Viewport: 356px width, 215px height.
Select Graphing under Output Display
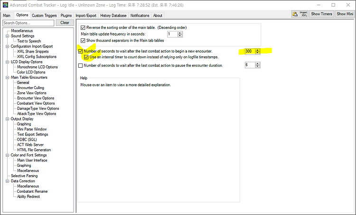24,124
